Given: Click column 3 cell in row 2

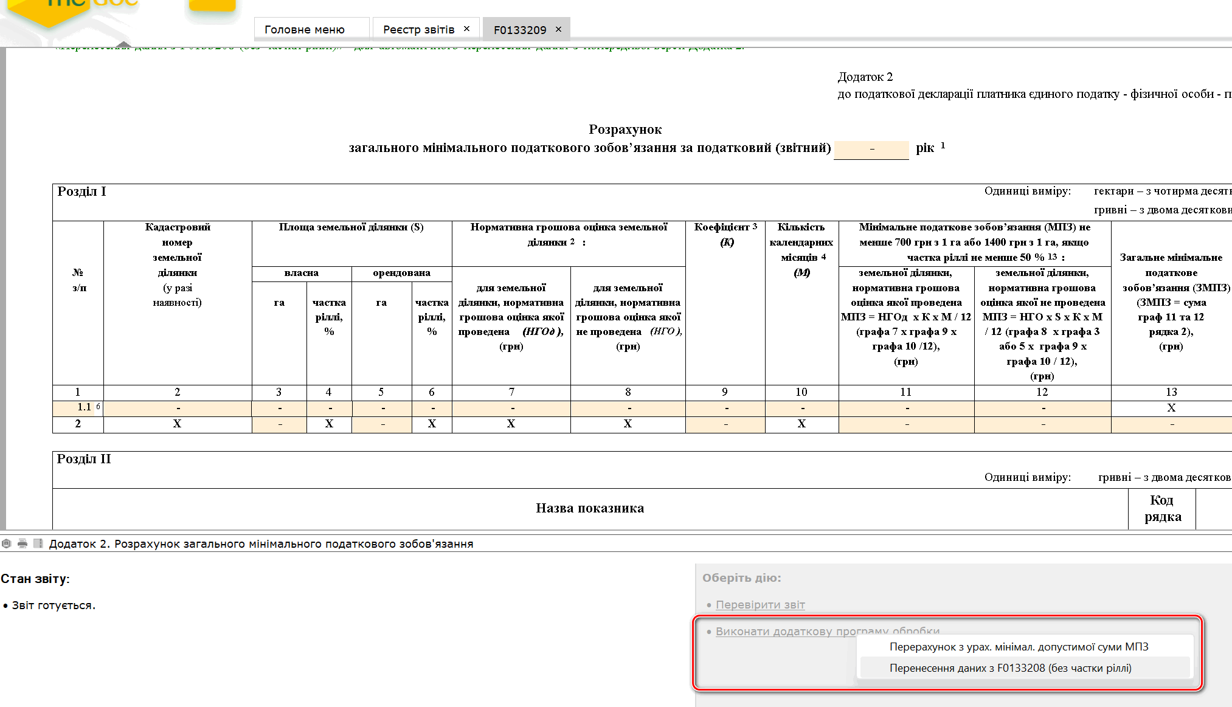Looking at the screenshot, I should tap(279, 424).
